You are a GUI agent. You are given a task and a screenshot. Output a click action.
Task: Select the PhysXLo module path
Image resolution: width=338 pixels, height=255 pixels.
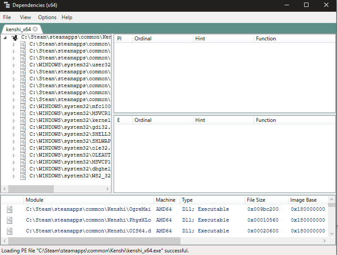coord(89,220)
